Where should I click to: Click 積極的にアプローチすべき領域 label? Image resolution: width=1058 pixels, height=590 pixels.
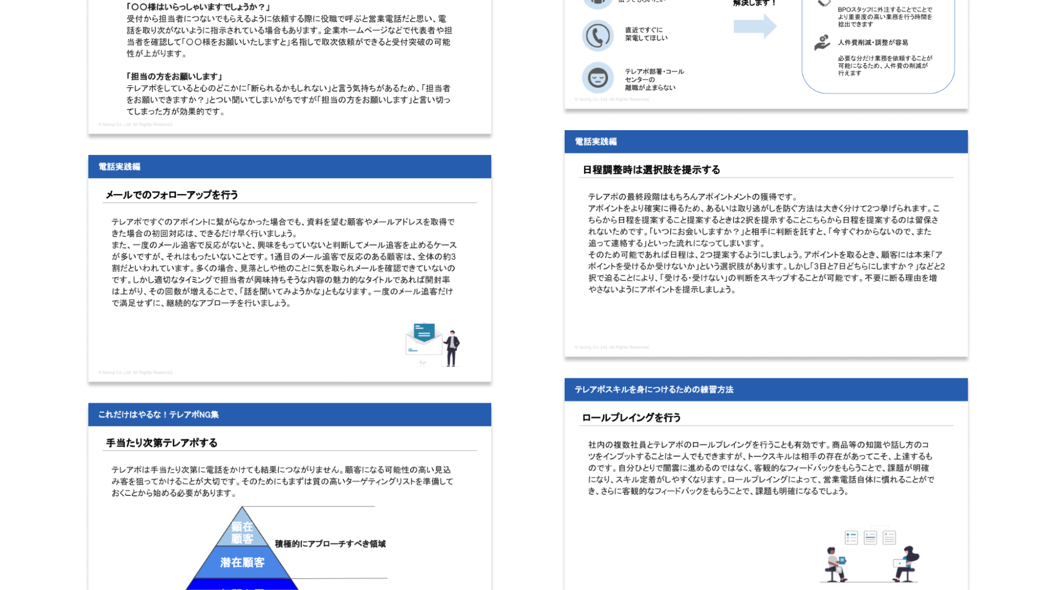330,544
